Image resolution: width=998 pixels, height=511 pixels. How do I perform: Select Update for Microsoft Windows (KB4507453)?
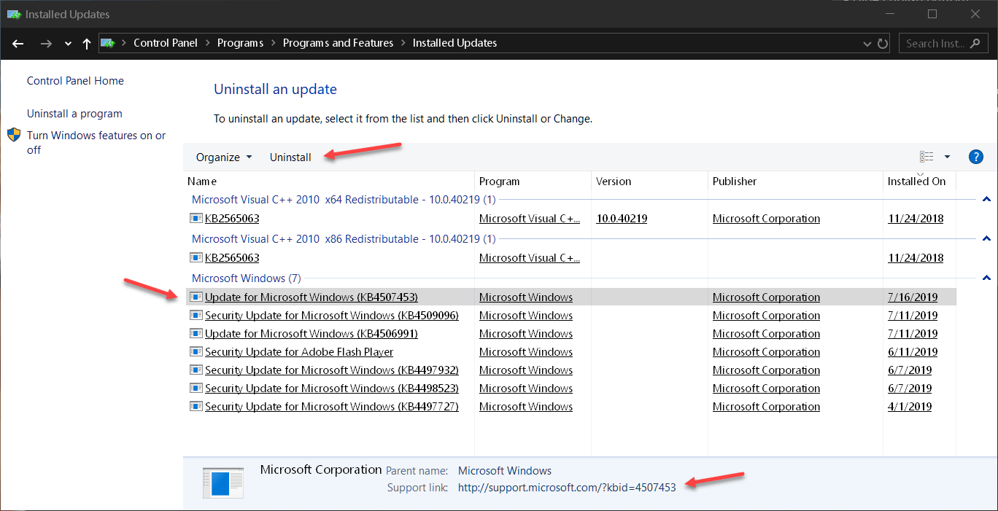coord(312,297)
